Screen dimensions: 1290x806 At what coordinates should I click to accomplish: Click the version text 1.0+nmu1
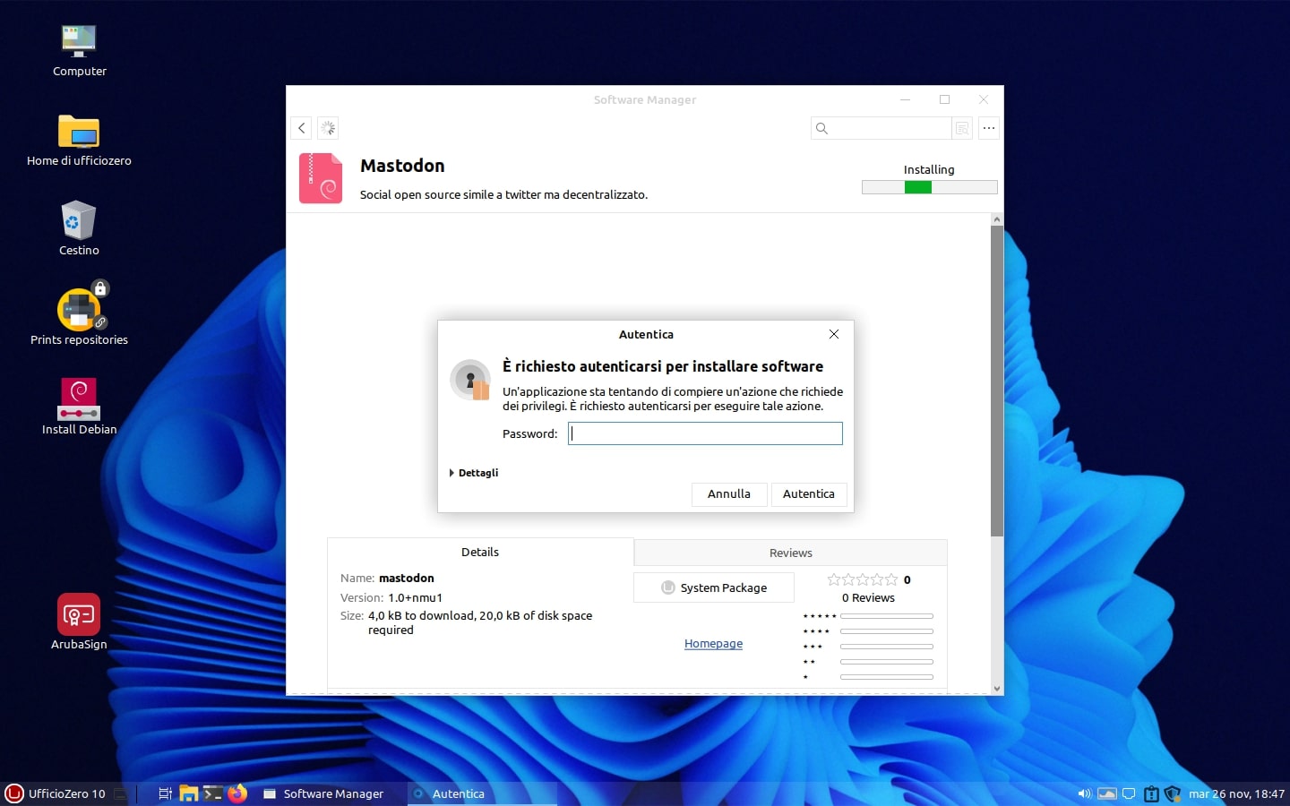(415, 597)
